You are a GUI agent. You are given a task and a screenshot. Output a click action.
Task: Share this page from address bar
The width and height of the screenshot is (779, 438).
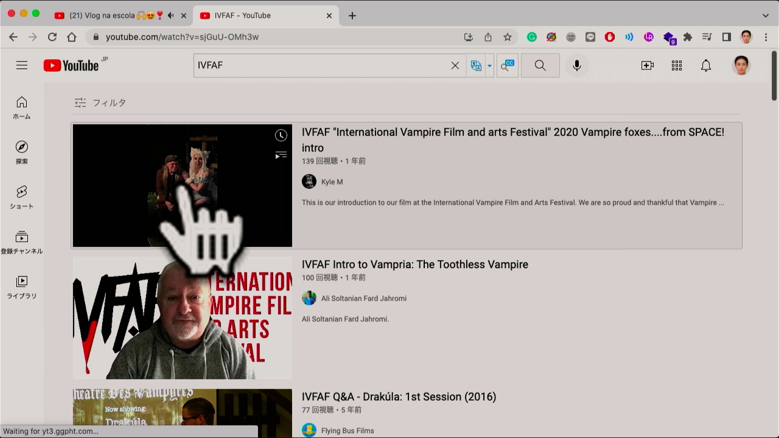[488, 37]
